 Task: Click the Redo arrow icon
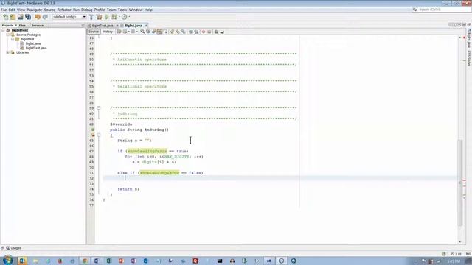pos(45,17)
